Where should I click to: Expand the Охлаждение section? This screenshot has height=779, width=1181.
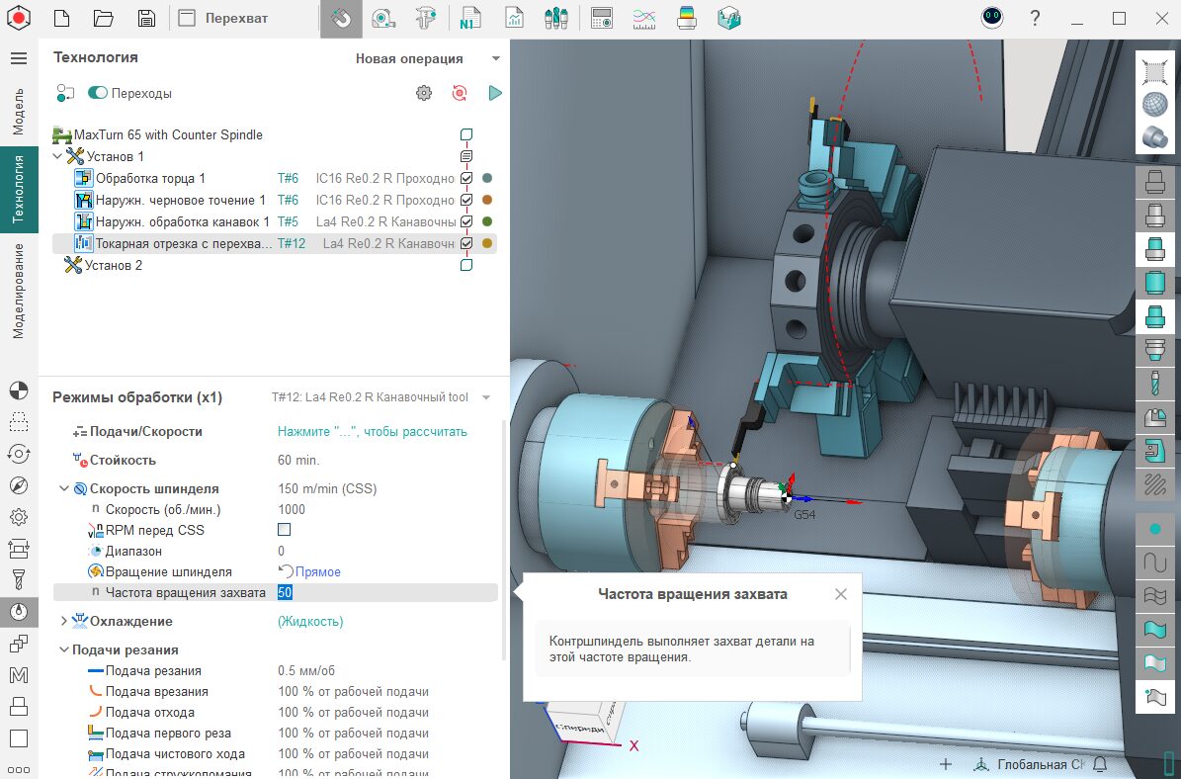tap(64, 621)
